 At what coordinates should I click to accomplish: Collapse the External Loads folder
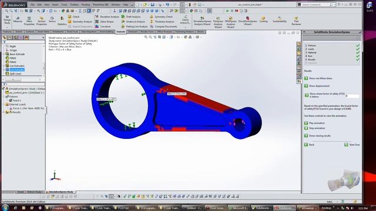(4, 104)
